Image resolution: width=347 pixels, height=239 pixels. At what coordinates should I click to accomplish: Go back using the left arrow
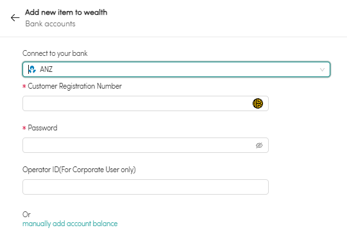pos(15,18)
